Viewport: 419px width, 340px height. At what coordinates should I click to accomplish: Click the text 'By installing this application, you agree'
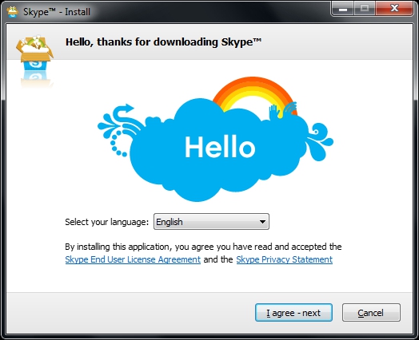click(x=139, y=247)
